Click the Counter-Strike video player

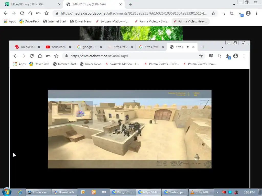point(130,129)
